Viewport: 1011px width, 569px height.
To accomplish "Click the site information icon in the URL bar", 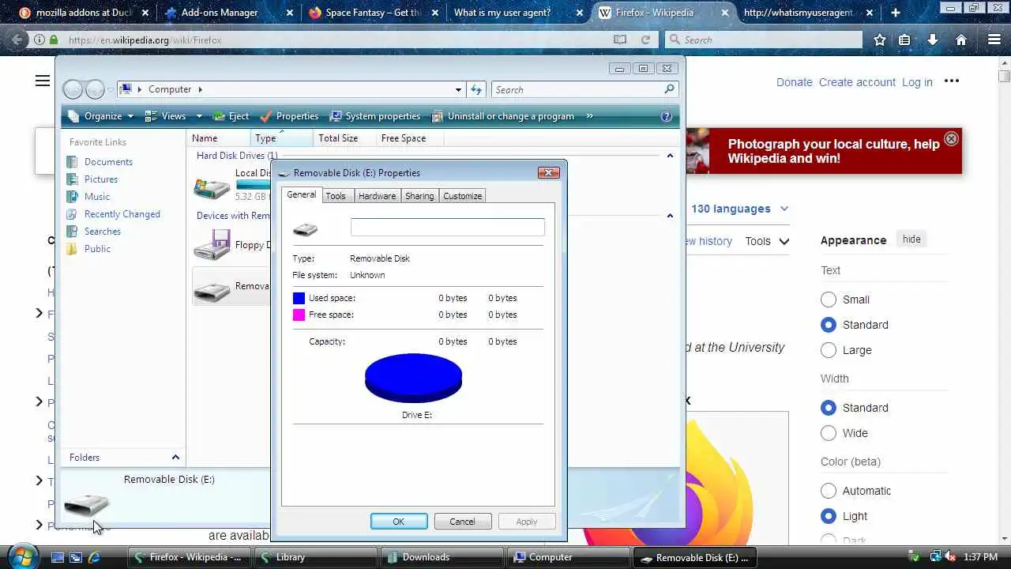I will coord(39,40).
